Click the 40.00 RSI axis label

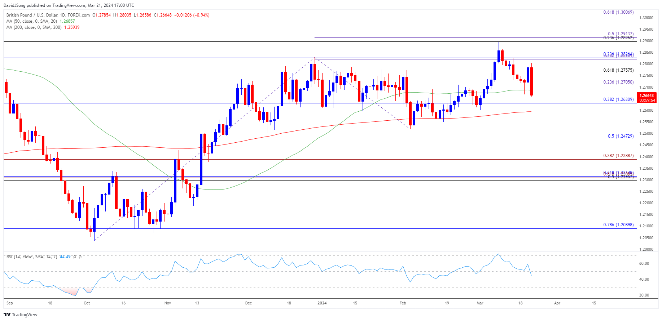point(644,279)
